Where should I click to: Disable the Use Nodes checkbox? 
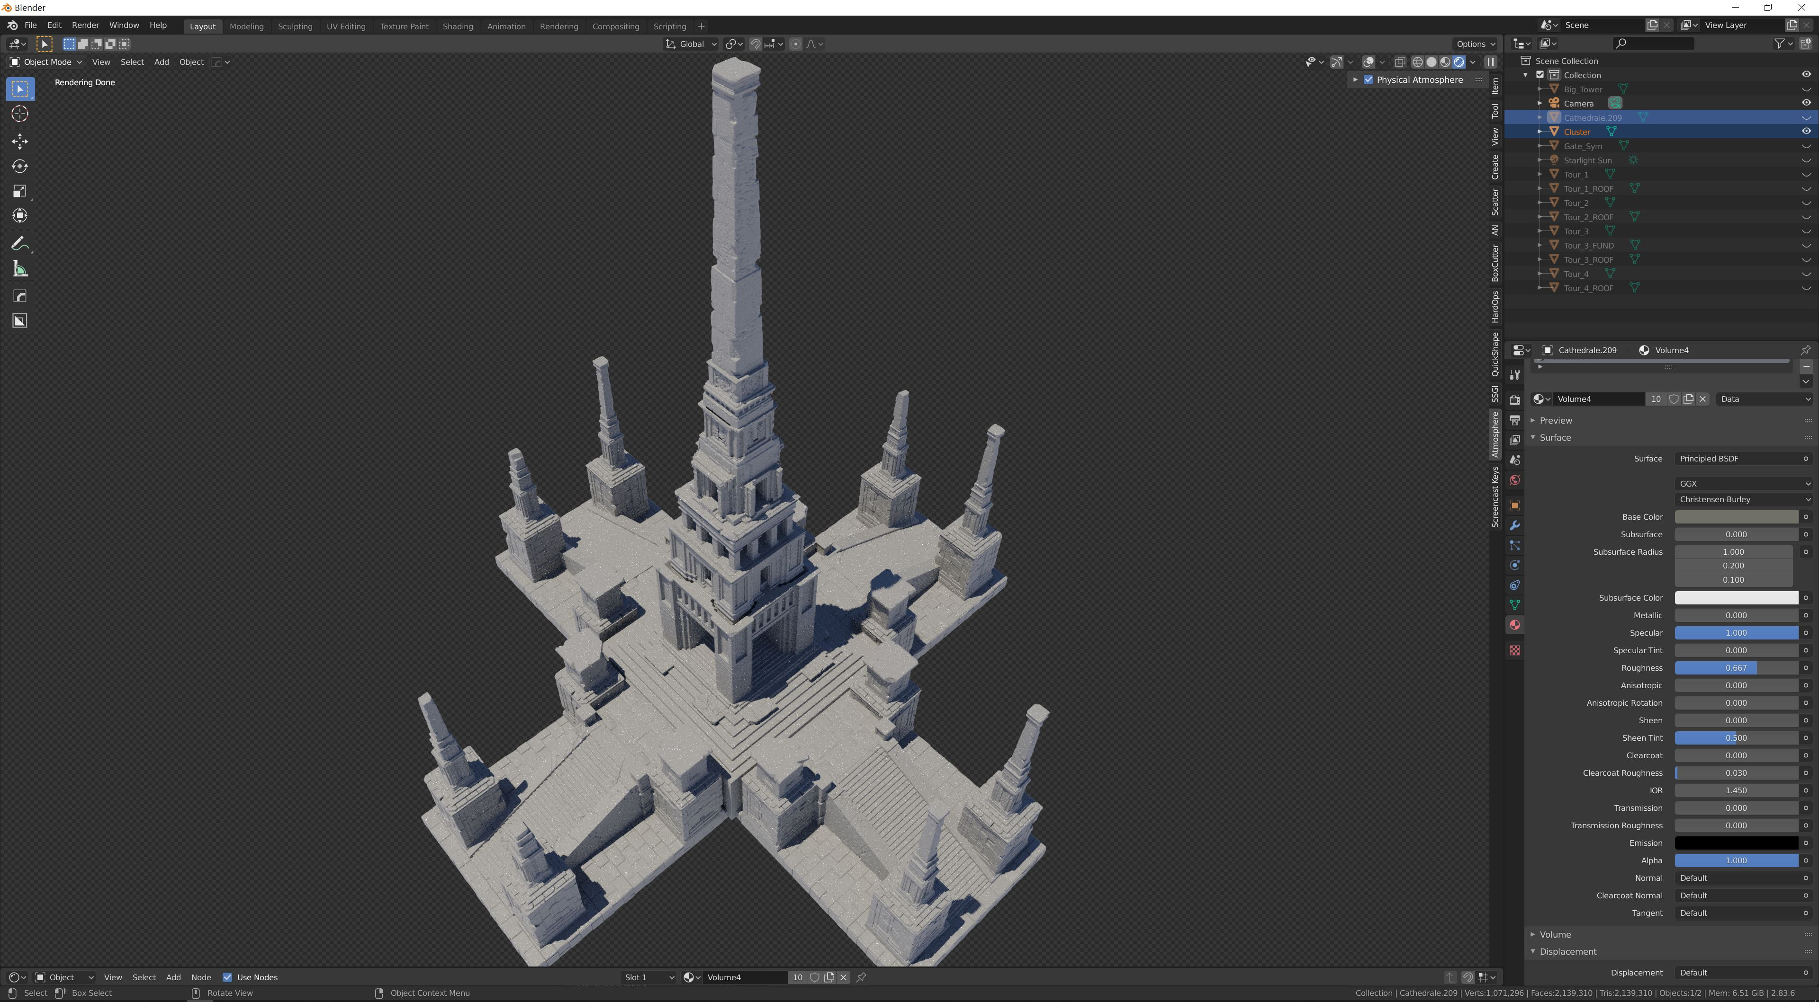pyautogui.click(x=227, y=977)
